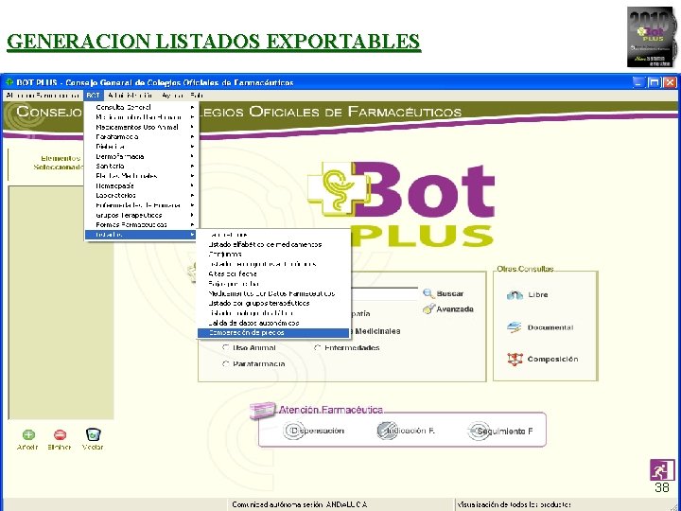The height and width of the screenshot is (511, 681).
Task: Select Medicamentos por Datos Farmacéuticos
Action: [273, 293]
